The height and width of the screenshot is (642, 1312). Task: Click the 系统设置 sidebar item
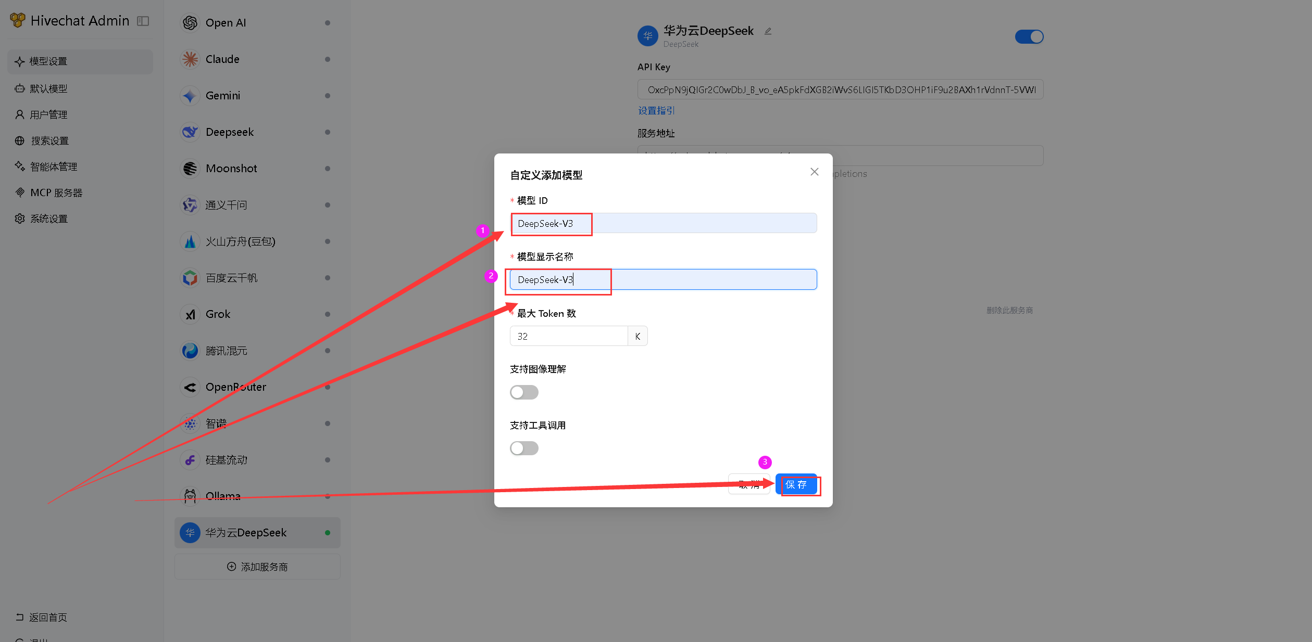(x=80, y=219)
